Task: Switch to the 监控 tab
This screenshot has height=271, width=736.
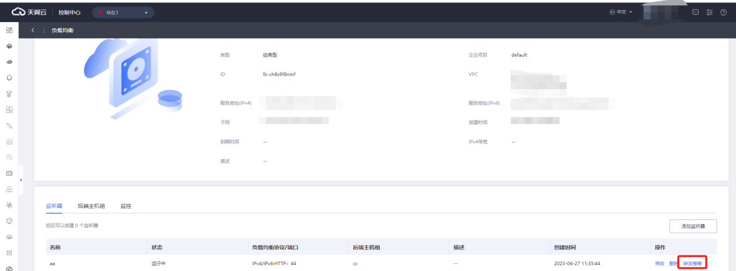Action: click(125, 206)
